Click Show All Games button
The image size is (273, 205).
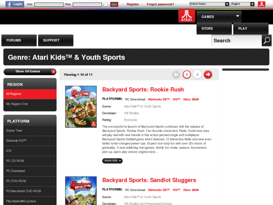tap(30, 72)
